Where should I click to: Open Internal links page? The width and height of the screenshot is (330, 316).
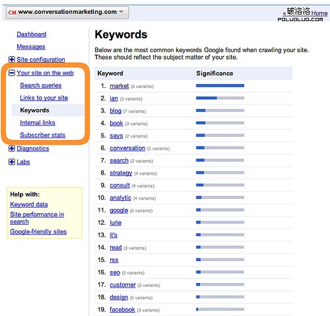[x=38, y=123]
